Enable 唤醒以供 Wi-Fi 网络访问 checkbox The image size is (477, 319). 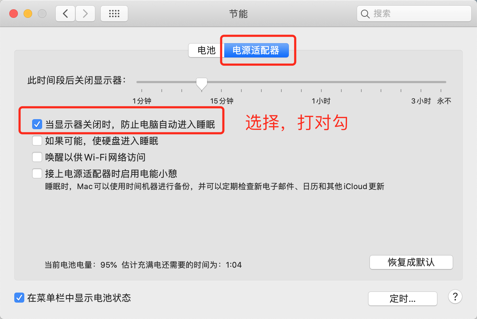pos(37,157)
